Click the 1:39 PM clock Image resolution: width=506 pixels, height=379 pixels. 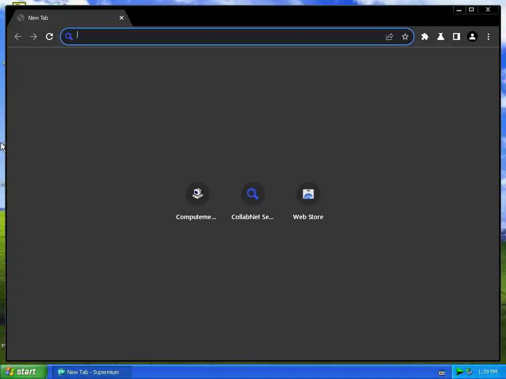(x=488, y=372)
